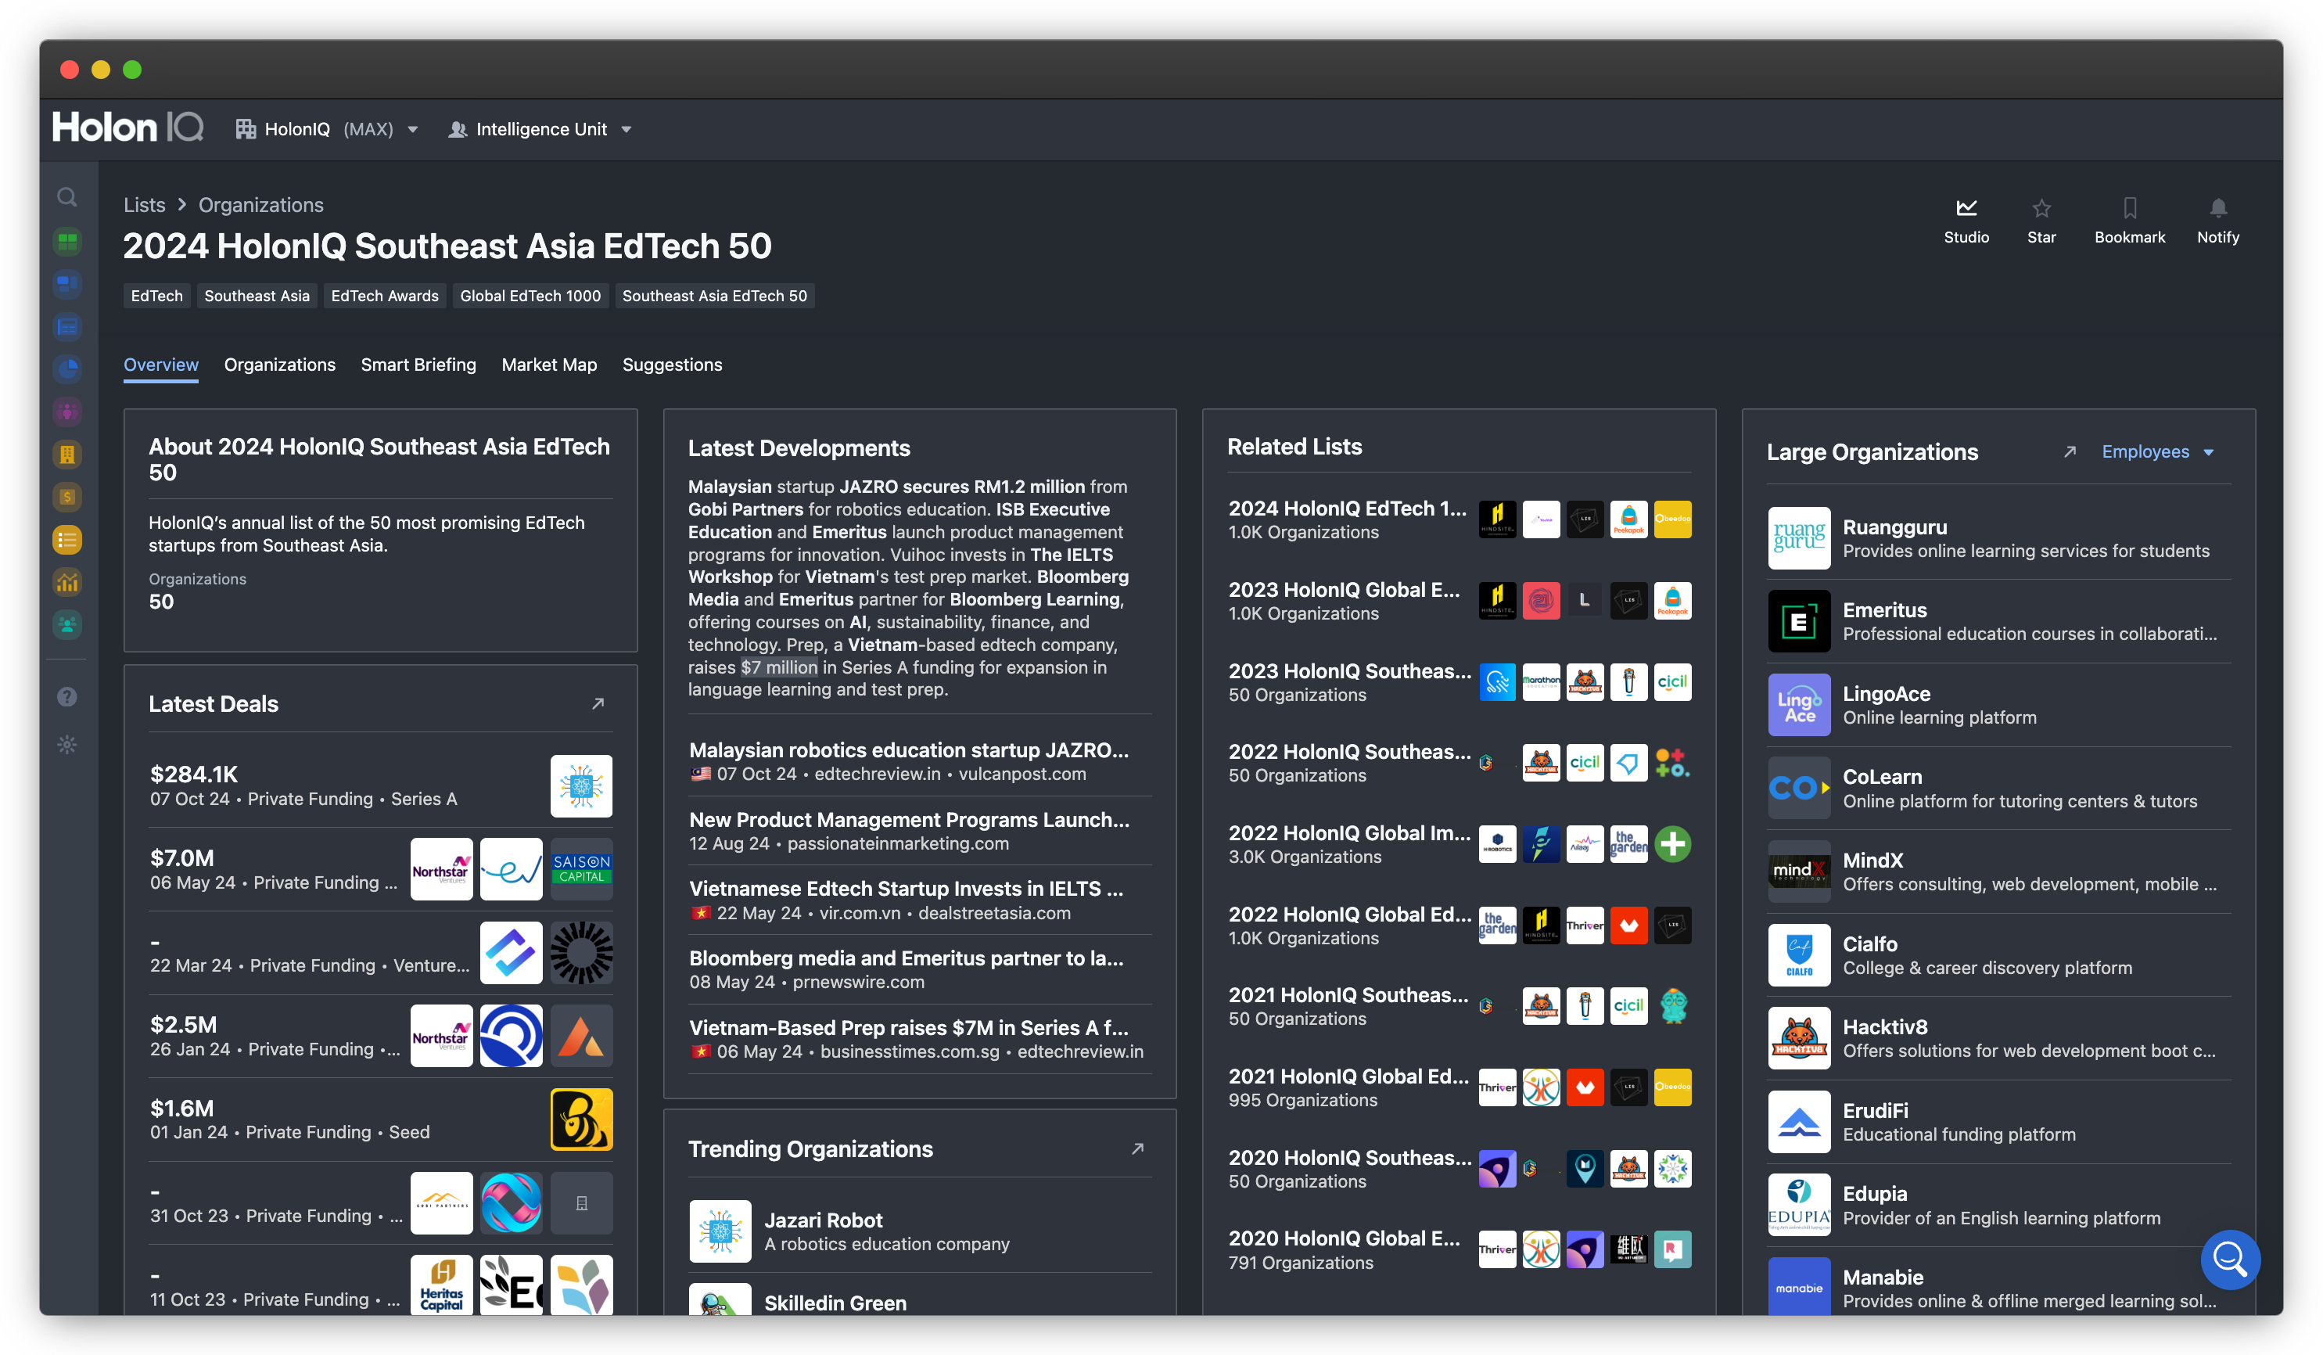Open Malaysian robotics education startup JAZRO article
This screenshot has height=1355, width=2323.
919,761
